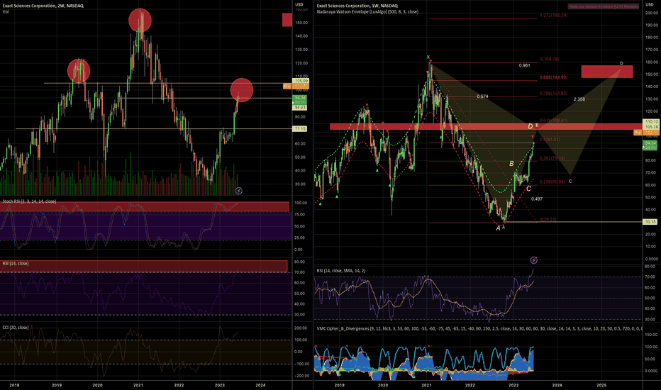661x390 pixels.
Task: Click the 2021 label on left time axis
Action: pyautogui.click(x=138, y=385)
